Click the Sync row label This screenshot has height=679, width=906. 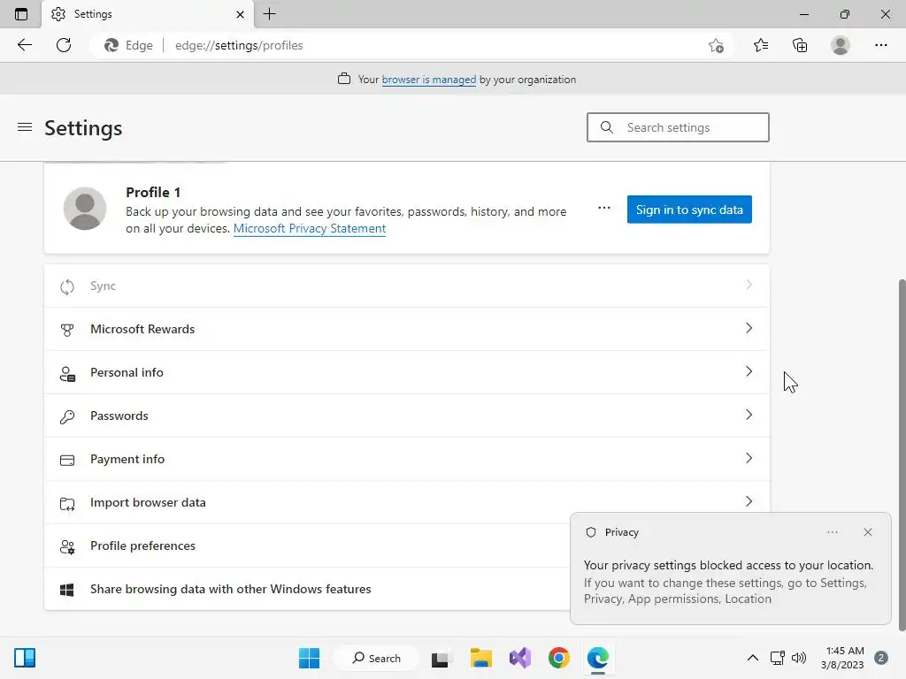pos(103,286)
